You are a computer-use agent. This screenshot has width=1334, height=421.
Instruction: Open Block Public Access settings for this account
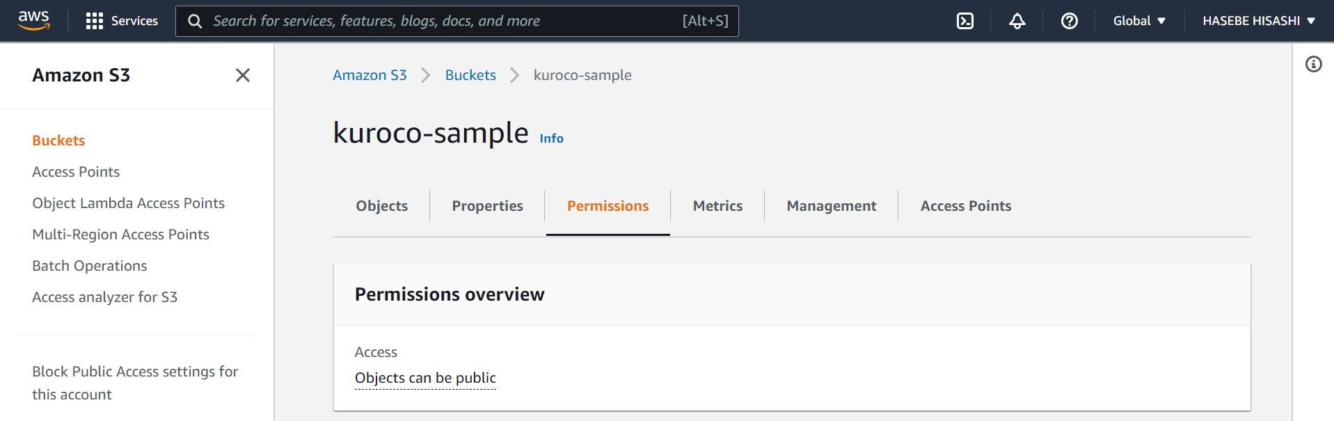[x=135, y=383]
